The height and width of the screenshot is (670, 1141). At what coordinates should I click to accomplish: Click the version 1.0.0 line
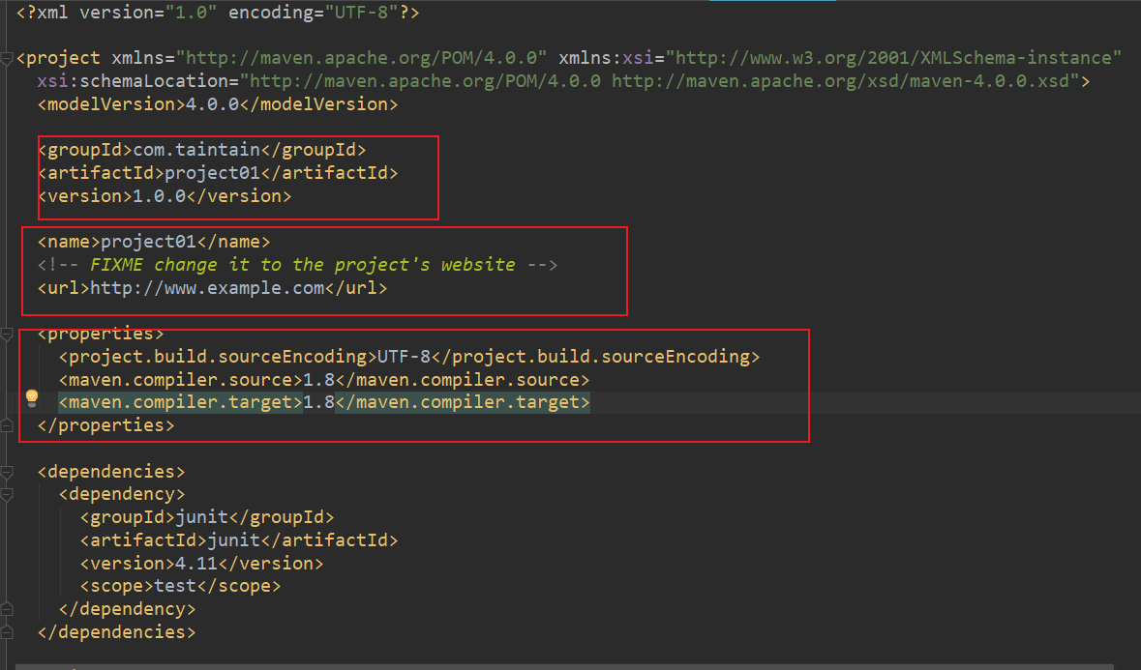(165, 196)
